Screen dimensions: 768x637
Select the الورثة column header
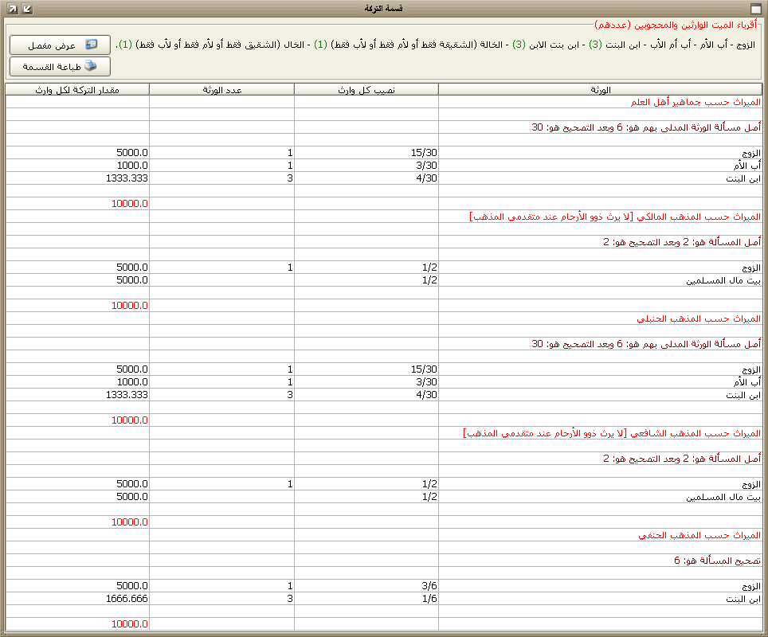point(601,90)
